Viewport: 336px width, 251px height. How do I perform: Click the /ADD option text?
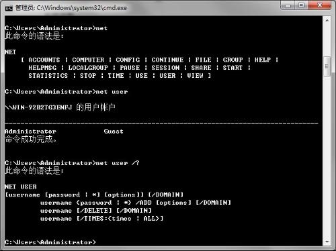click(x=144, y=203)
